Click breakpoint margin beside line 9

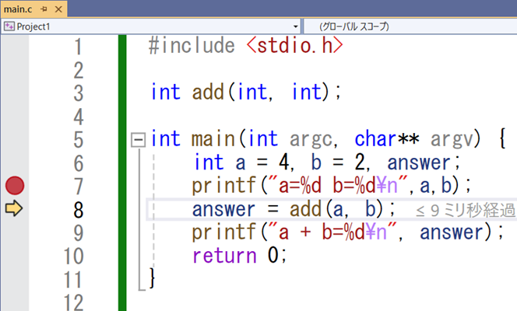click(15, 232)
